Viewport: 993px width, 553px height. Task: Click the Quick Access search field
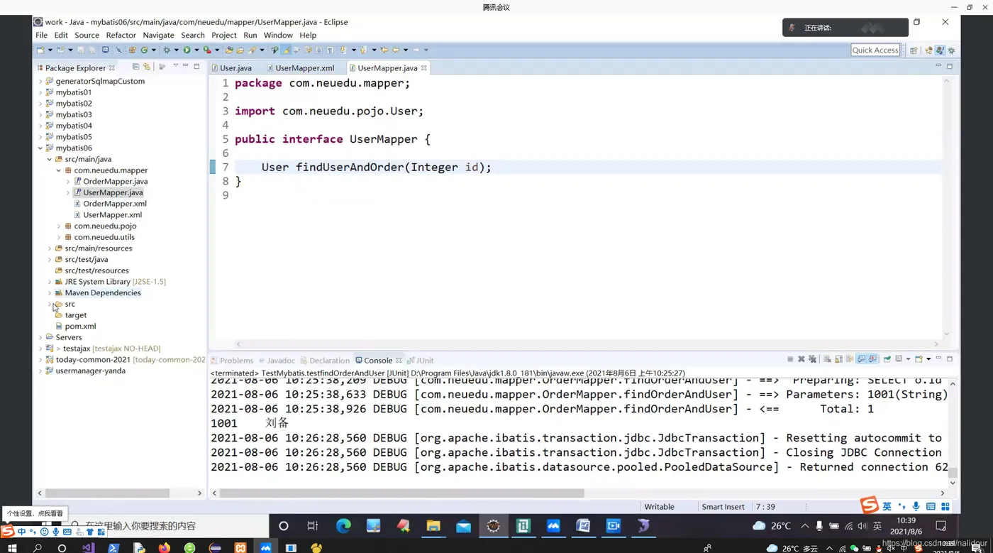(x=875, y=50)
